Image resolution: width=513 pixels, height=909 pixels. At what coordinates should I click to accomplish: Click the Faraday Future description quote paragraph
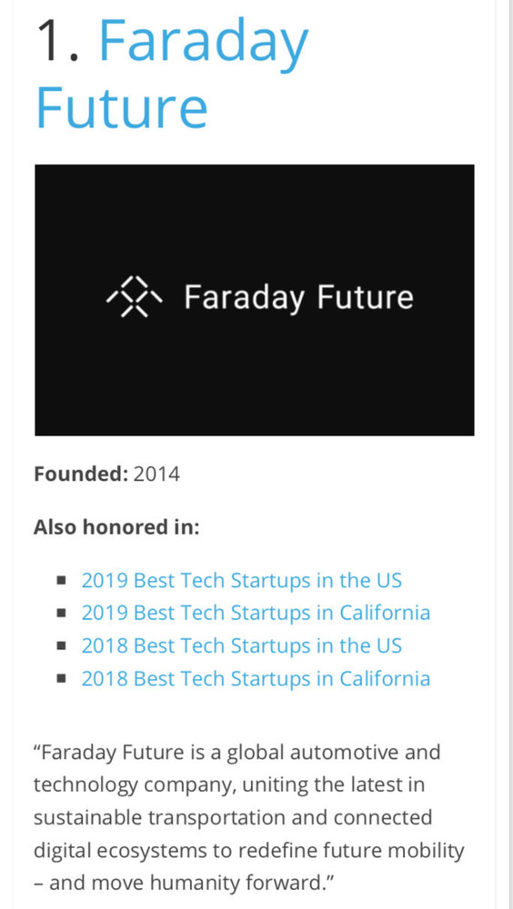pyautogui.click(x=249, y=817)
